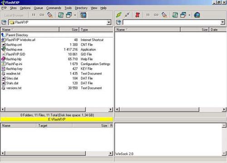The image size is (227, 163).
Task: Expand the remote path dropdown
Action: [x=222, y=23]
